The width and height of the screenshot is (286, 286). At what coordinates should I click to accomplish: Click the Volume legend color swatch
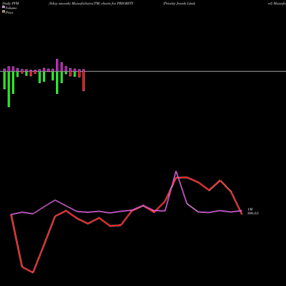click(3, 7)
